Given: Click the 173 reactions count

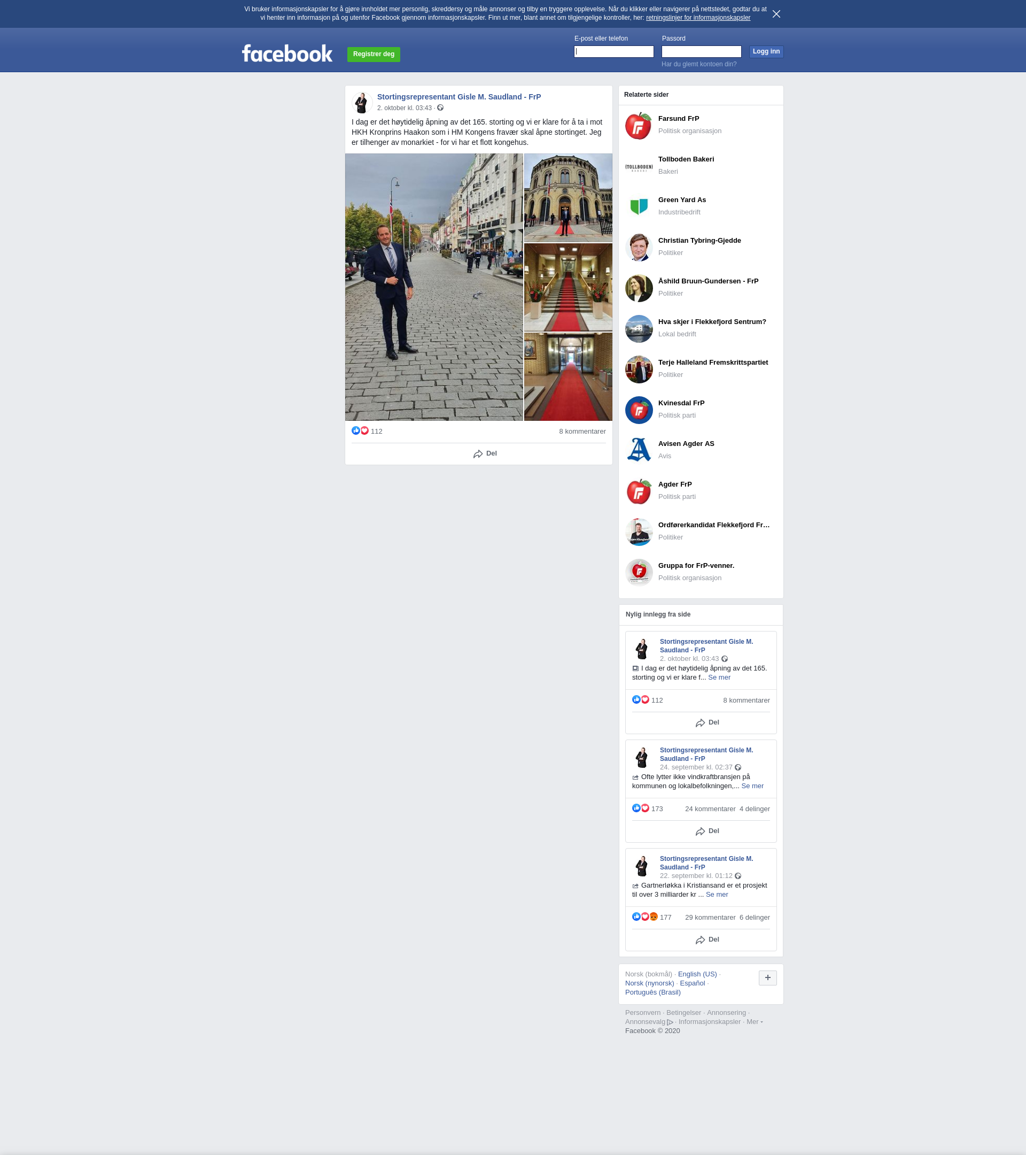Looking at the screenshot, I should (x=657, y=809).
